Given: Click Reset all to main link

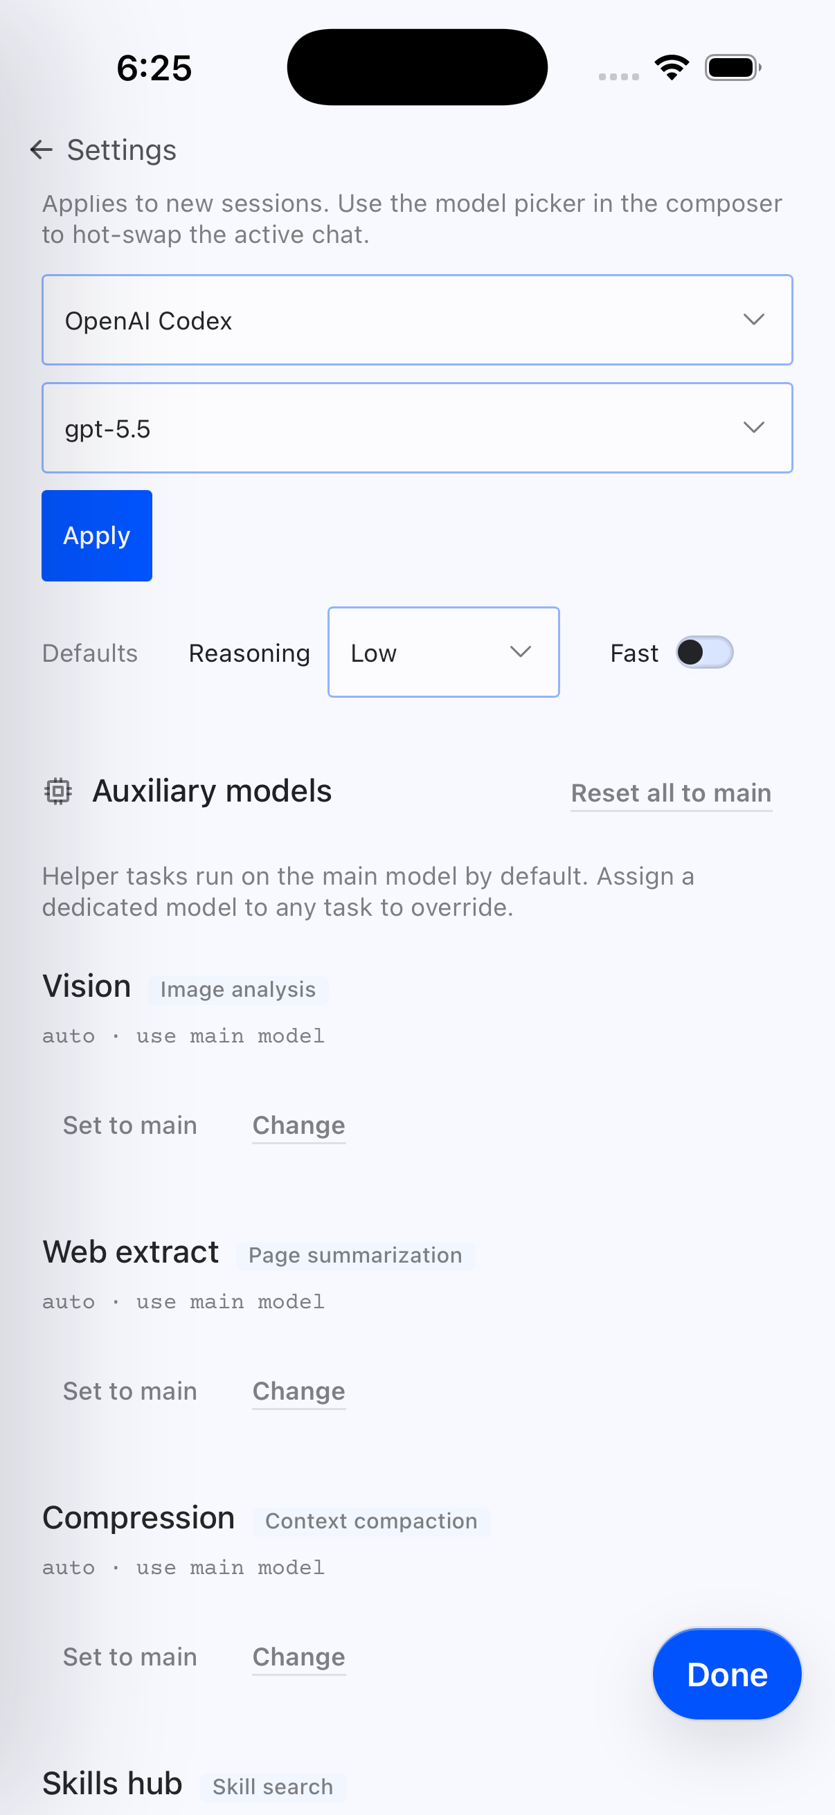Looking at the screenshot, I should click(x=672, y=793).
